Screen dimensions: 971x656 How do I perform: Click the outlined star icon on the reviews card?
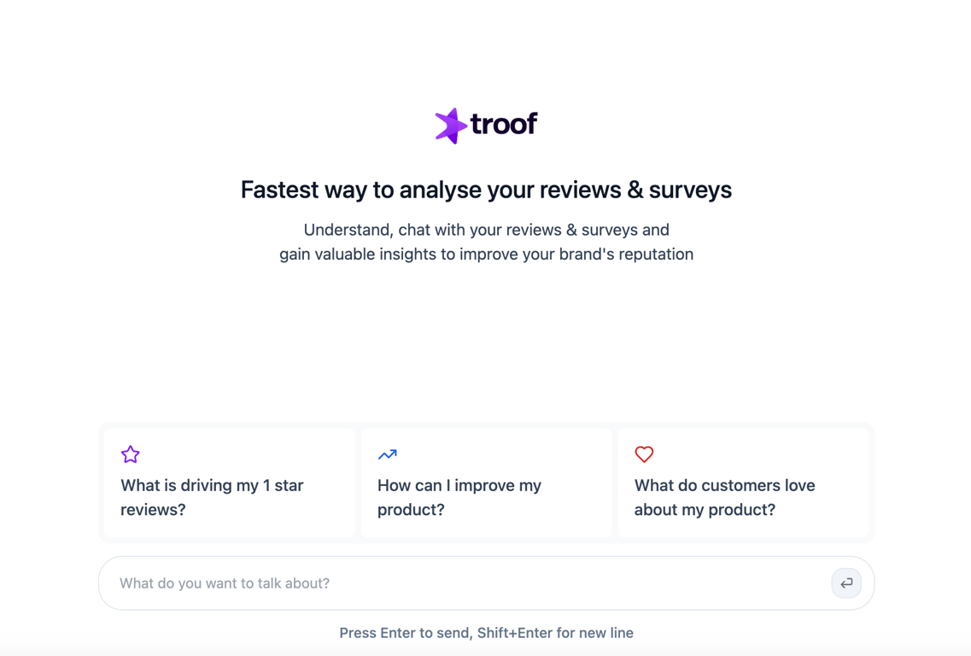pos(130,454)
